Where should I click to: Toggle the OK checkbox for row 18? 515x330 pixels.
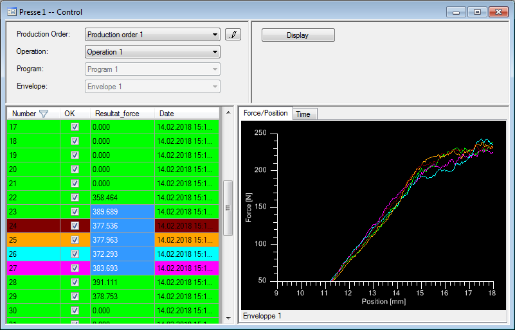point(75,141)
